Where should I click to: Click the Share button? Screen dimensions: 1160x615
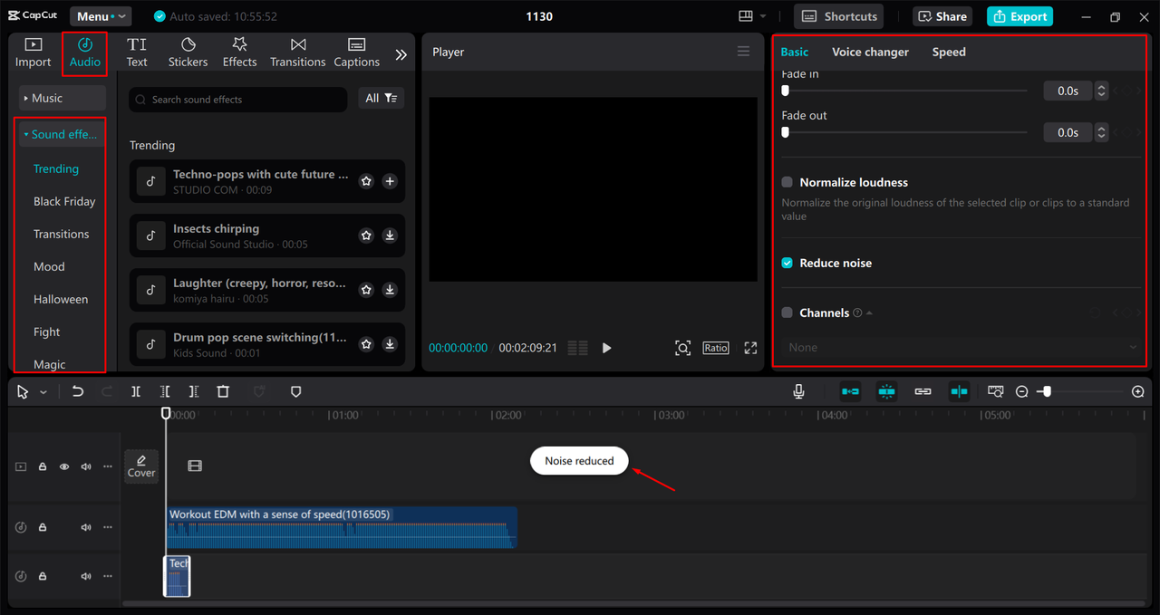942,16
